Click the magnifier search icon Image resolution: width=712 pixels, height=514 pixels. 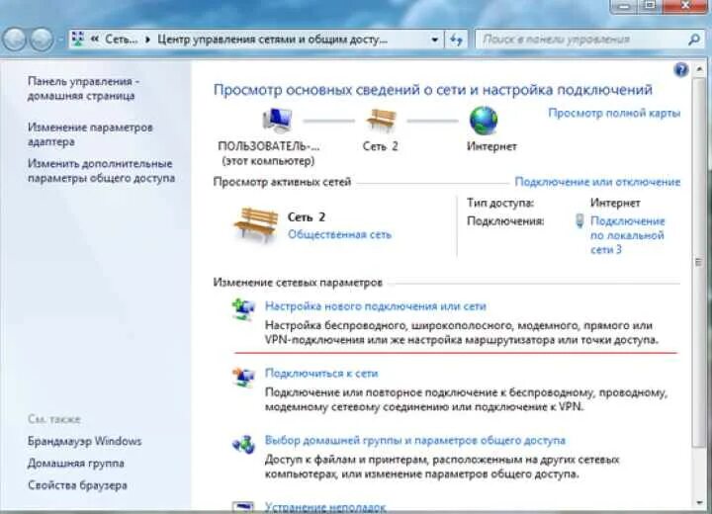click(x=693, y=40)
